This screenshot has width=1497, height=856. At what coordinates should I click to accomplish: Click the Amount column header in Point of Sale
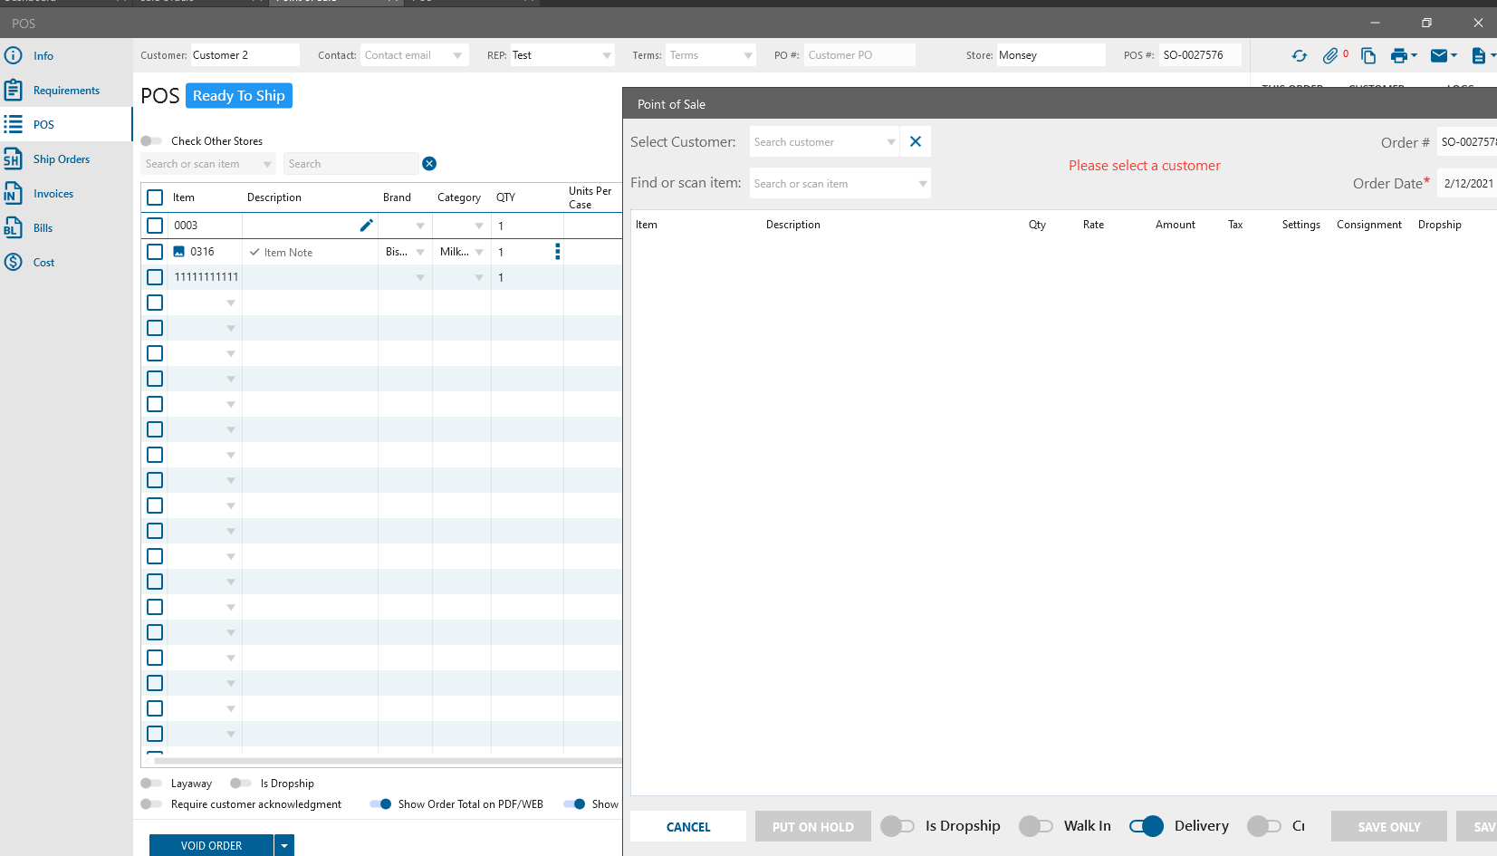click(1176, 225)
